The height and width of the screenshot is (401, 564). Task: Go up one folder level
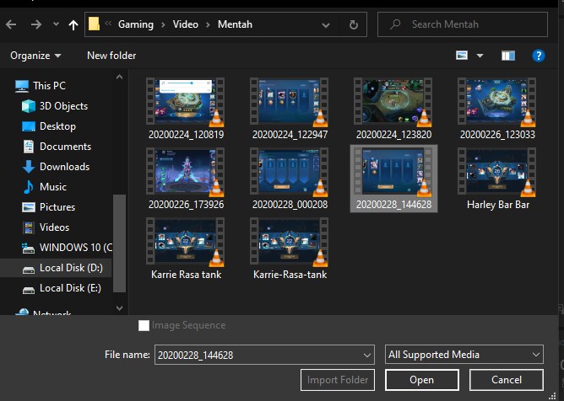coord(73,24)
